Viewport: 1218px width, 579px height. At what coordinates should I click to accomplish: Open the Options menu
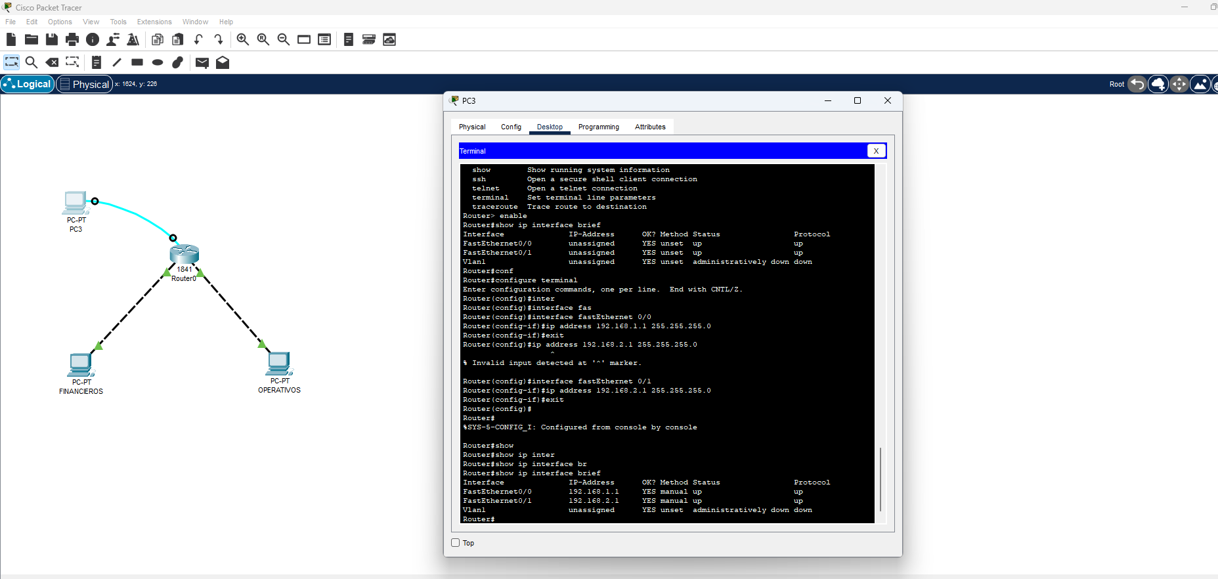point(60,22)
